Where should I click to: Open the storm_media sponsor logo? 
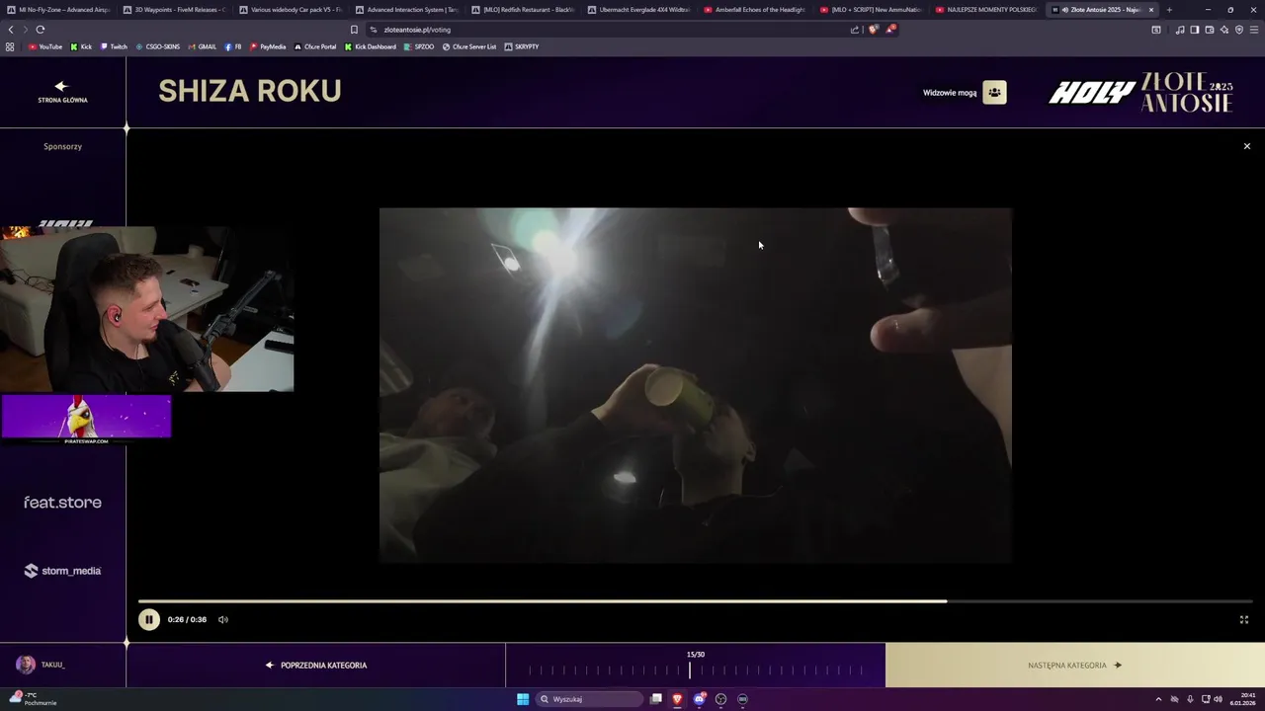[x=62, y=571]
